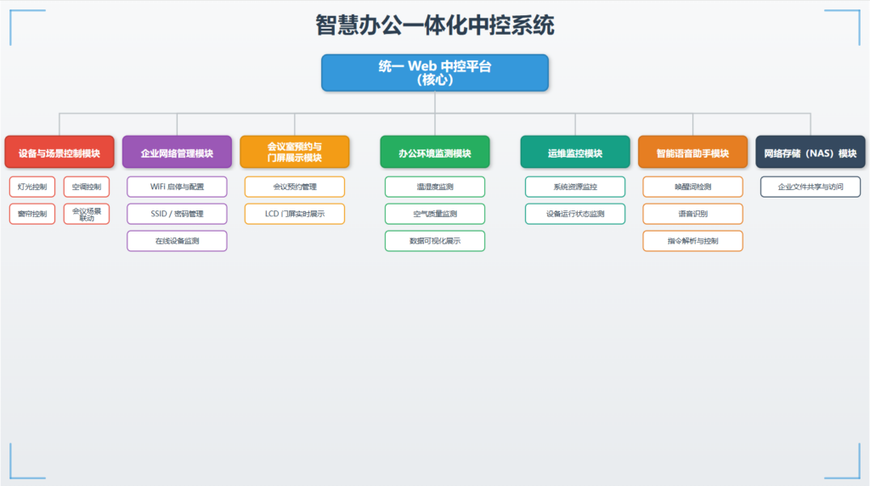870x486 pixels.
Task: Click the dark 网络存储（NAS）模块 header
Action: [810, 153]
